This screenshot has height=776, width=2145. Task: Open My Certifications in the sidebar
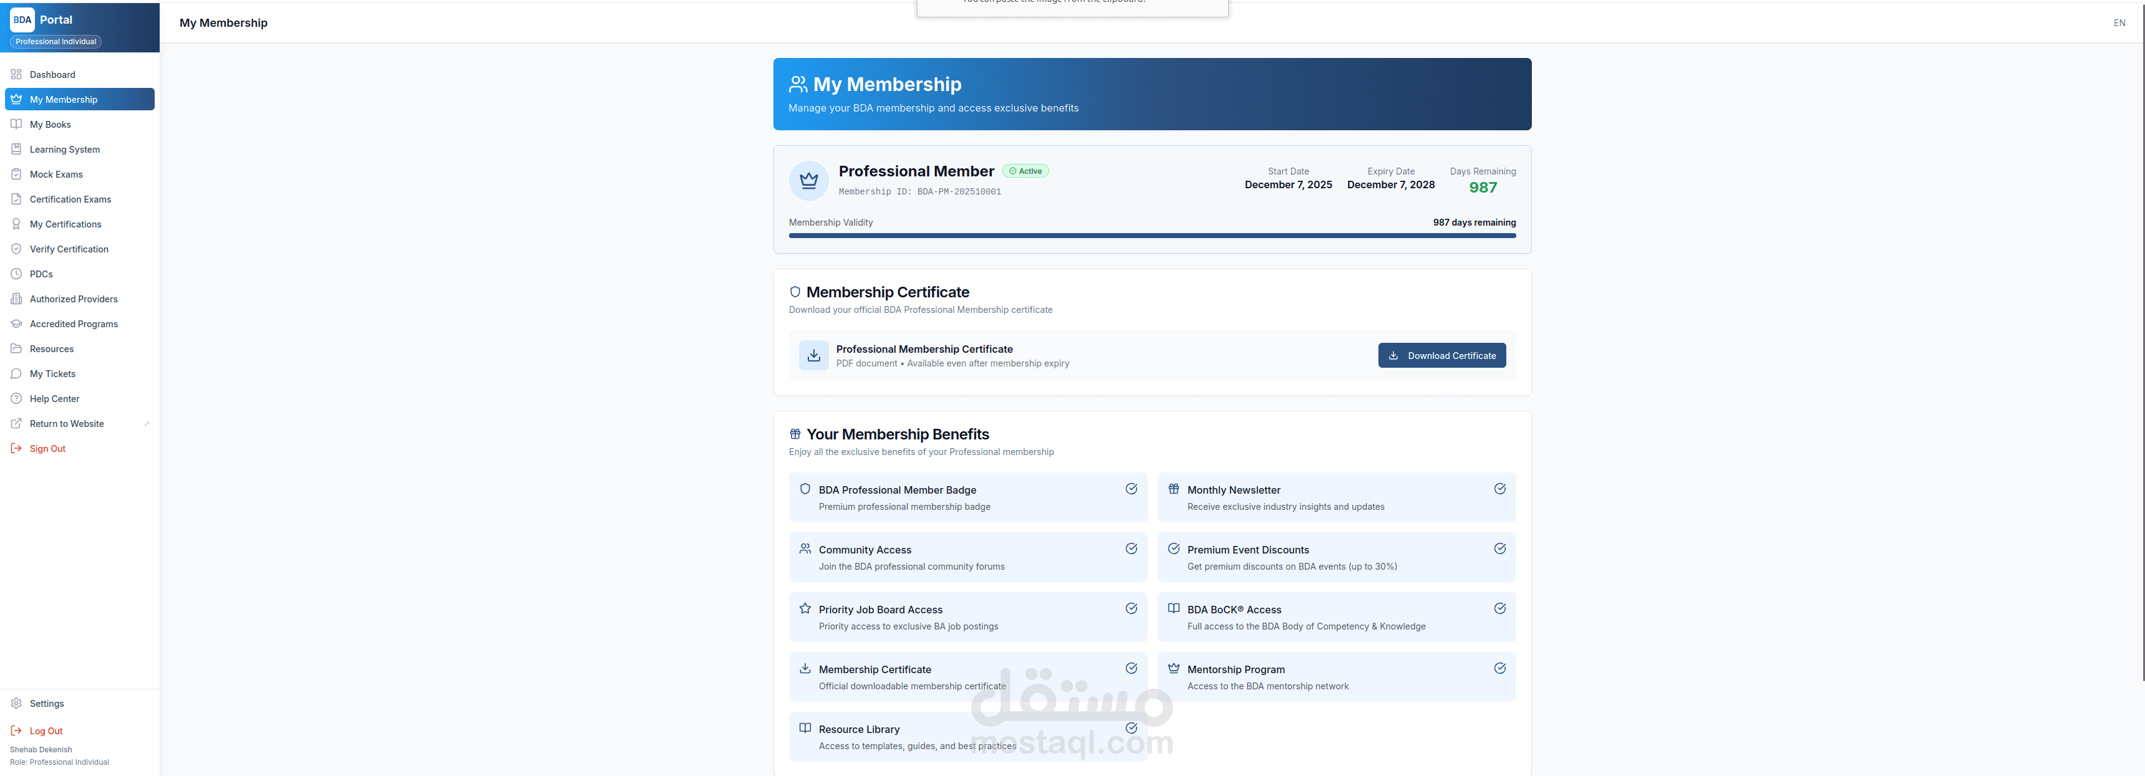pyautogui.click(x=65, y=224)
